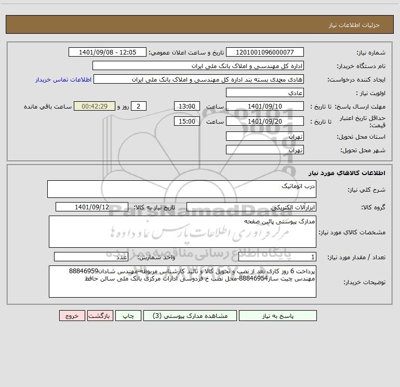
Task: Open اطلاعات تماس خریدار link
Action: coord(63,79)
